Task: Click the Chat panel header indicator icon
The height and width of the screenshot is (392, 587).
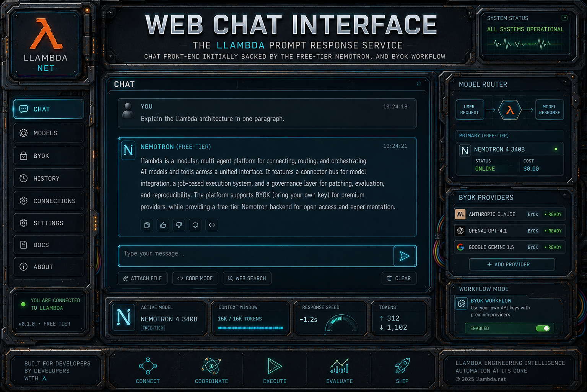Action: 419,83
